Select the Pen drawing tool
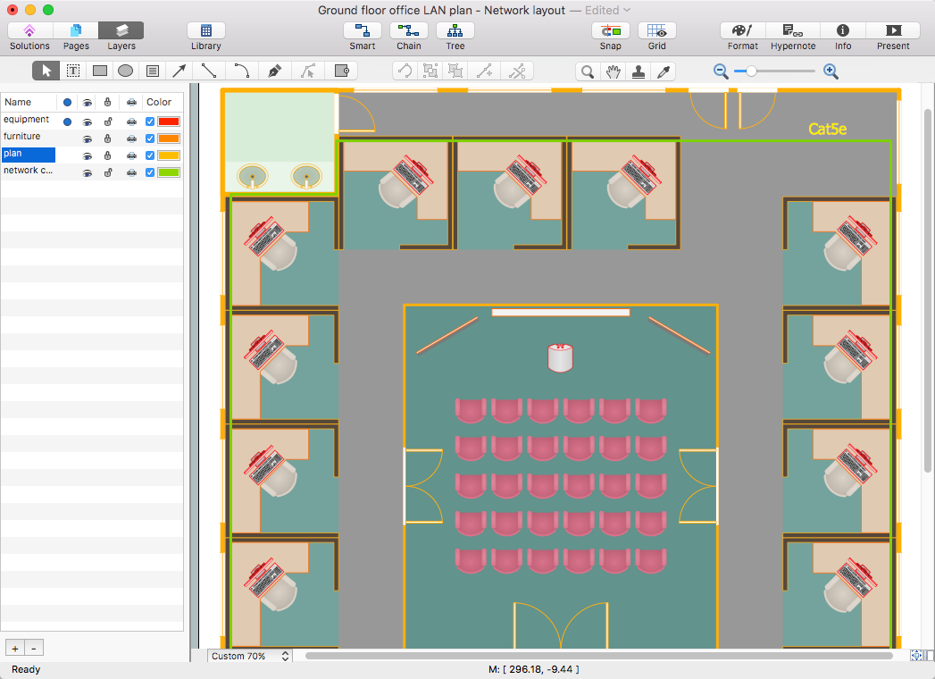Image resolution: width=935 pixels, height=679 pixels. click(x=274, y=71)
